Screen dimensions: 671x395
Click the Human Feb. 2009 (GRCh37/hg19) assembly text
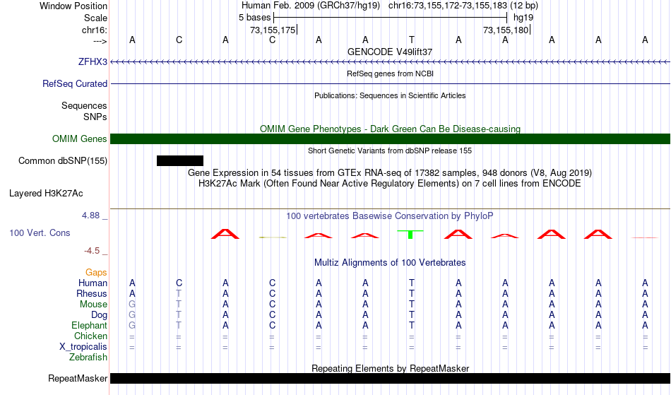pos(311,6)
